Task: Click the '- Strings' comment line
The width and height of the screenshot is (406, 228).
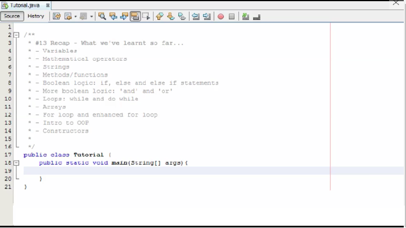Action: [x=49, y=67]
